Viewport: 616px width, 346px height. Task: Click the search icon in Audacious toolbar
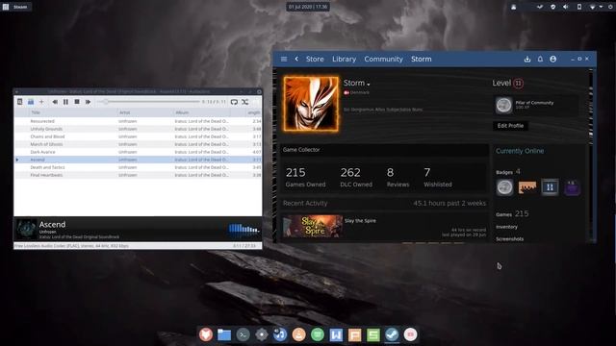(x=19, y=102)
